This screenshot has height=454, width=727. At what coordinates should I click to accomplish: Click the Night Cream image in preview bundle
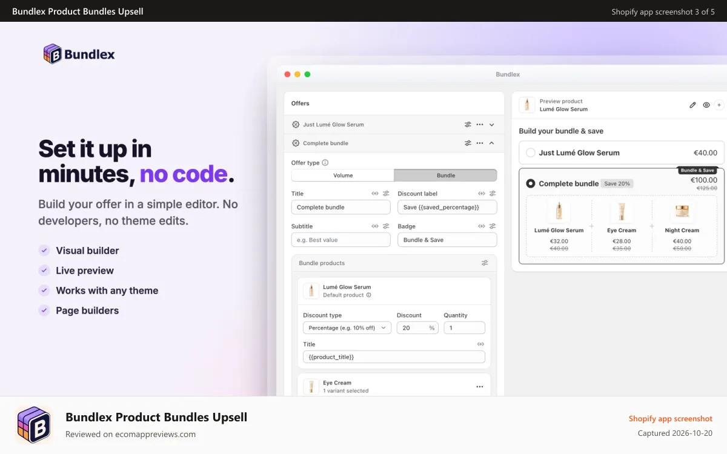point(682,212)
